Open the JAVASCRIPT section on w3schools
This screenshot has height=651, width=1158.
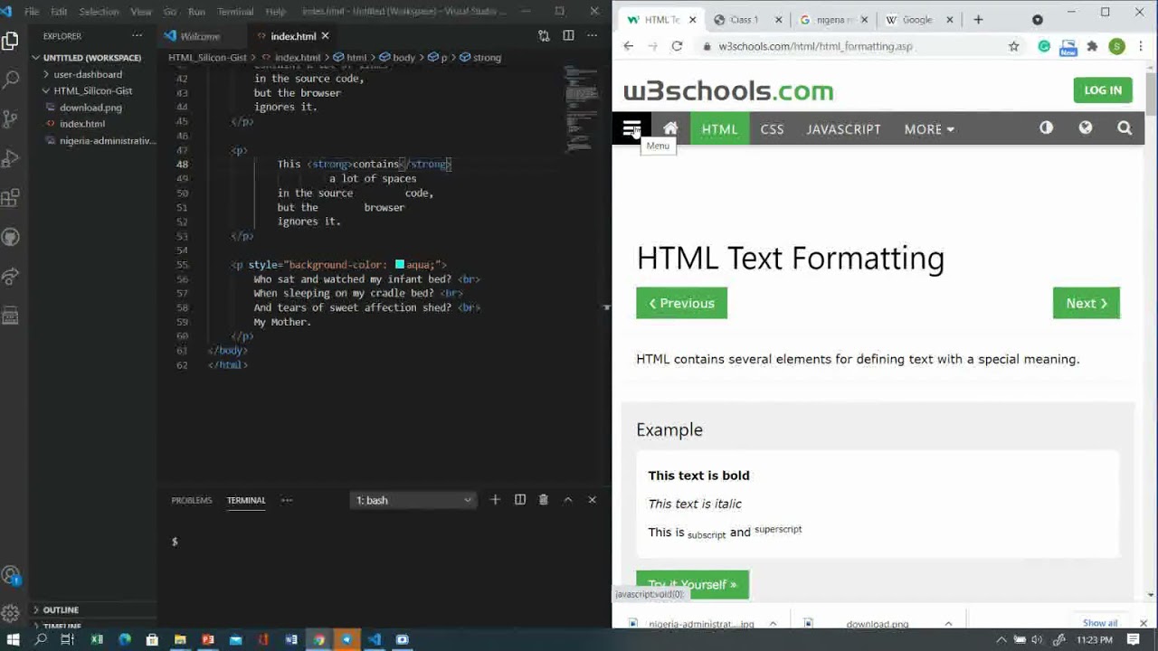coord(843,129)
